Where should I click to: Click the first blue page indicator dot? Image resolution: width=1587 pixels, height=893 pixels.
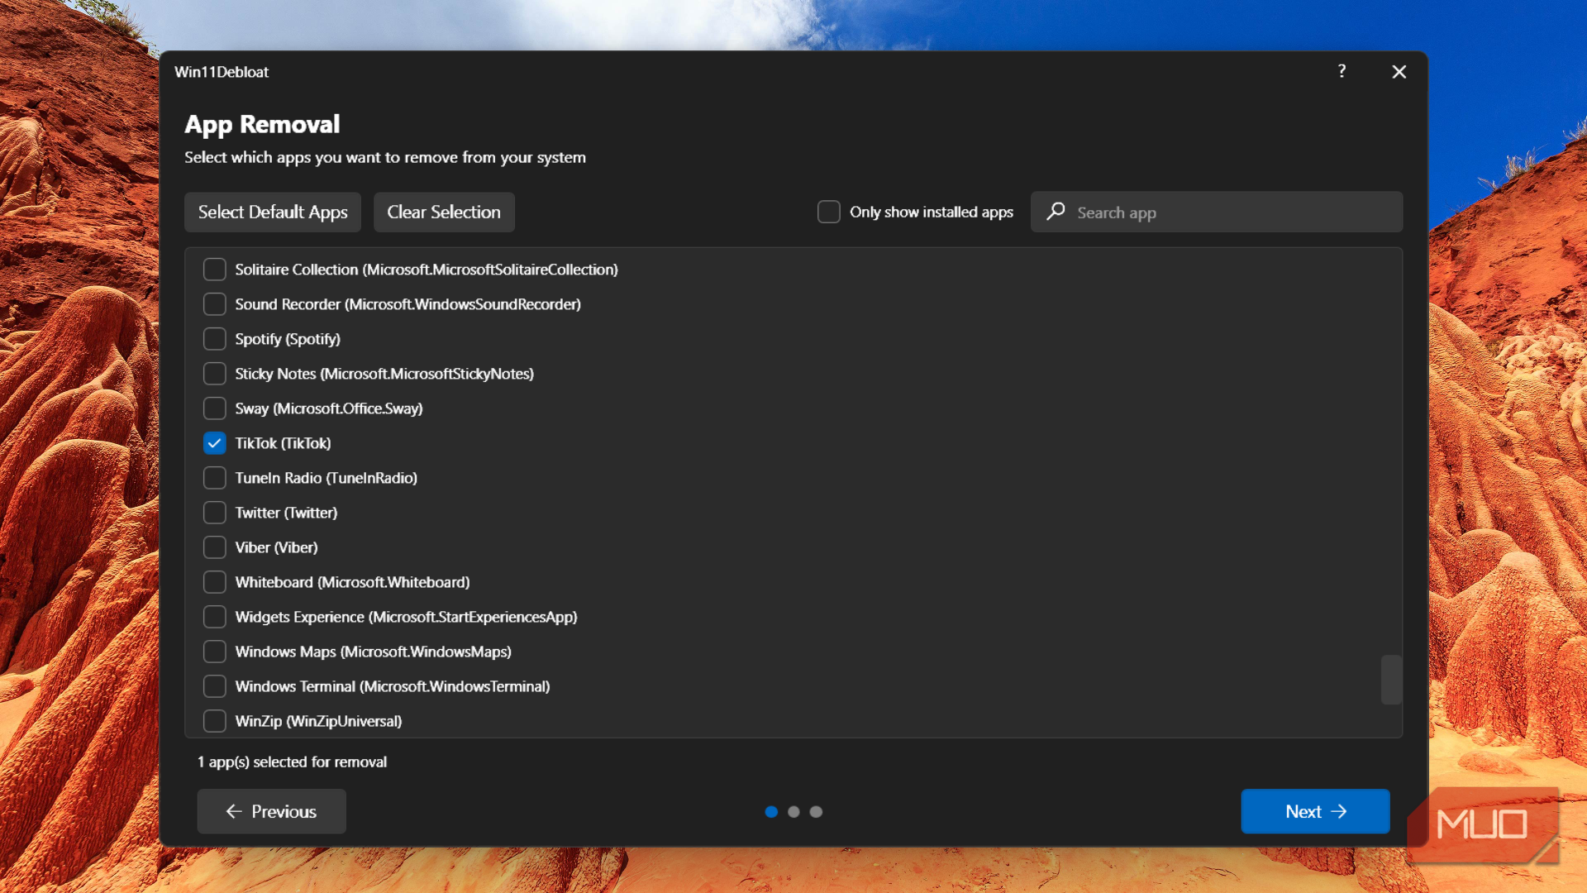pos(771,812)
